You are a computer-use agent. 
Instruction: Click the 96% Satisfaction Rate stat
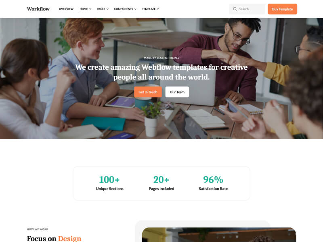click(x=213, y=183)
